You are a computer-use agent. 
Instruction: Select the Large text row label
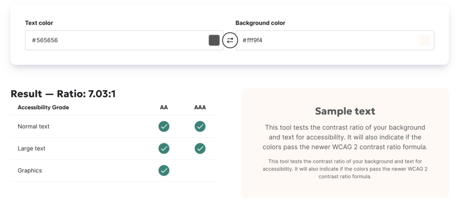pos(32,148)
